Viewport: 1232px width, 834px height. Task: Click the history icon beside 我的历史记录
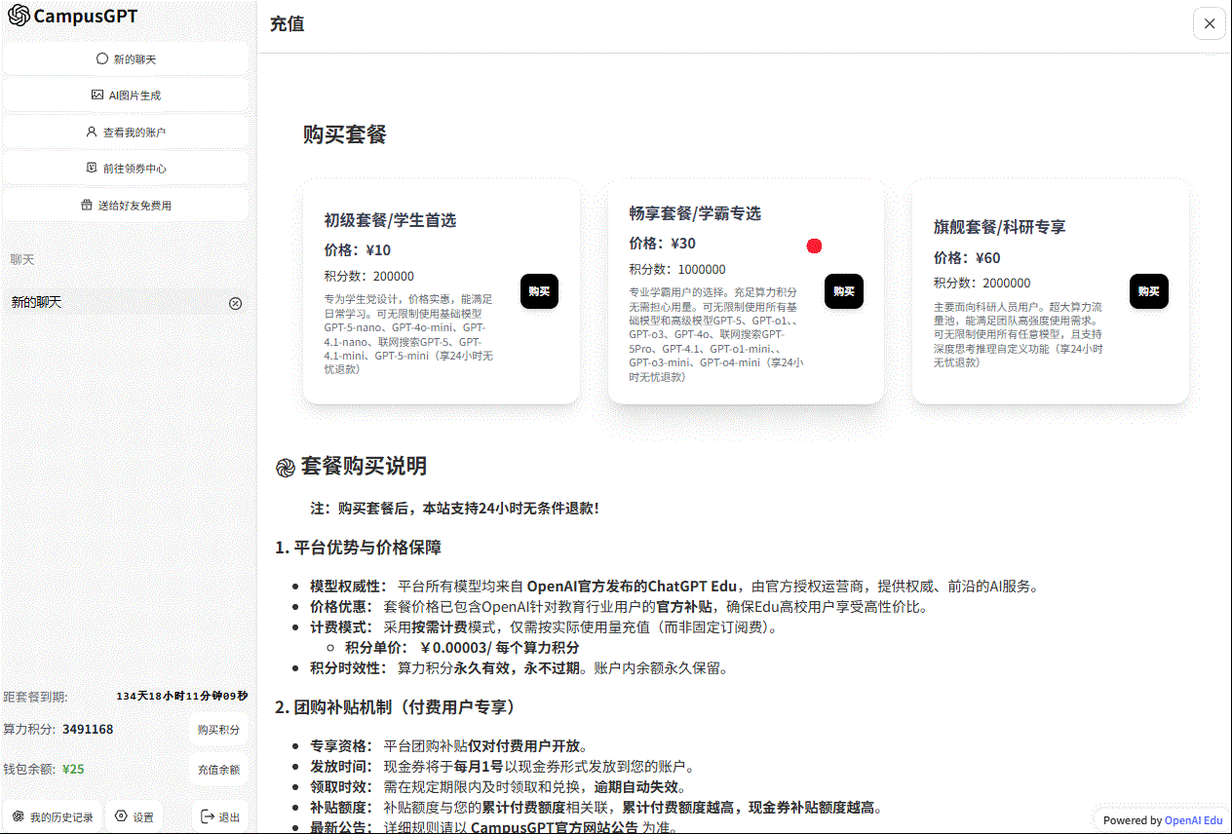(x=18, y=816)
